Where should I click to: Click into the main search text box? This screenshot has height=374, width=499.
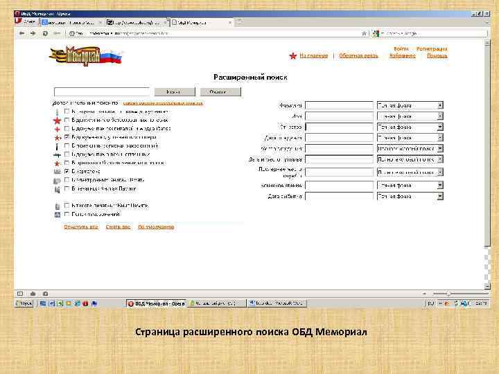[102, 92]
